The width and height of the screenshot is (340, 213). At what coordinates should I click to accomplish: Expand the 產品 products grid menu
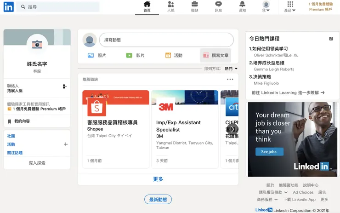290,6
